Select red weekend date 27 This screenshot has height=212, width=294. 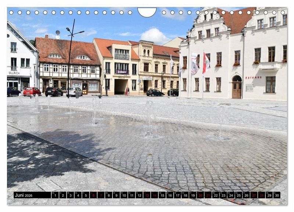click(254, 195)
